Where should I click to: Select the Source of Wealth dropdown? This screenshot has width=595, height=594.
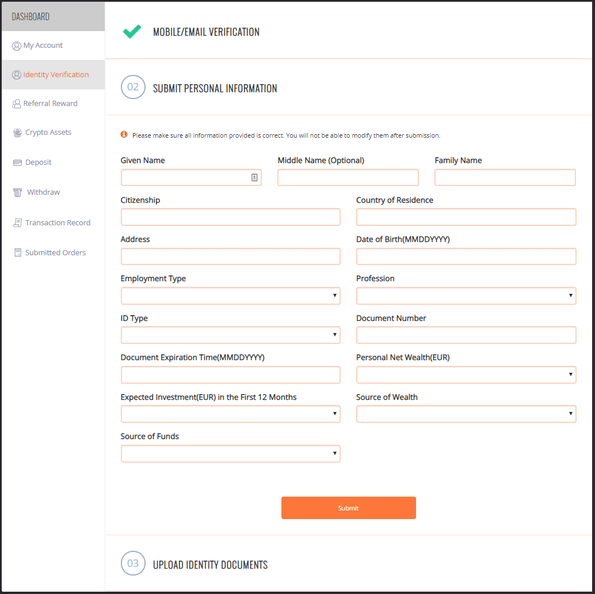pyautogui.click(x=466, y=414)
